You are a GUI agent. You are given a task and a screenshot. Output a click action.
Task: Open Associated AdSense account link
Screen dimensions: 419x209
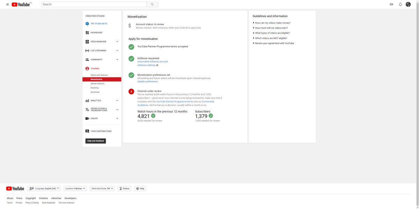pos(153,62)
